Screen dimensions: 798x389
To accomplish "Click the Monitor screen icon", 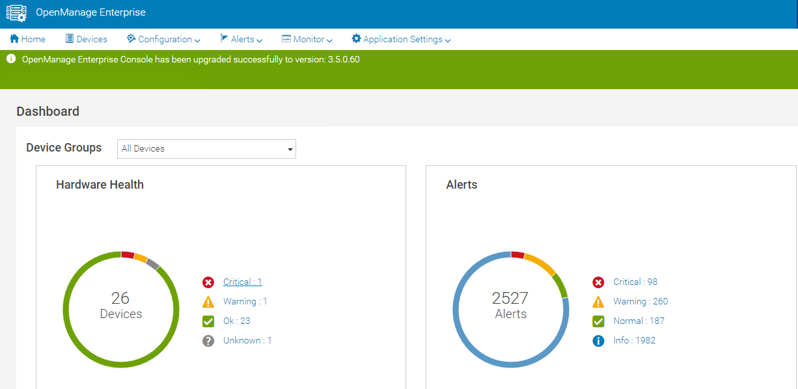I will 286,39.
